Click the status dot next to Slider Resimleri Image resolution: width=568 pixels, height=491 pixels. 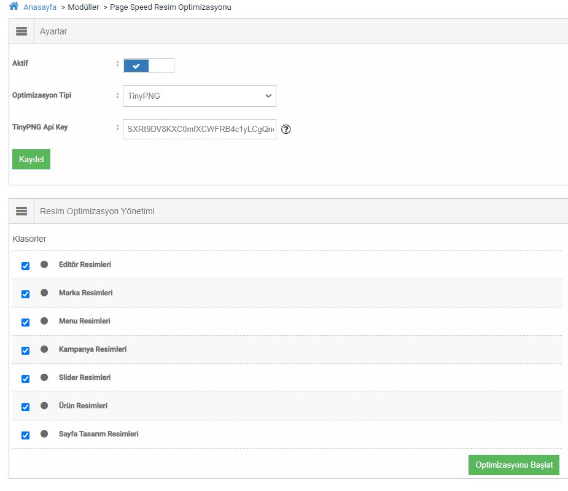pos(44,377)
